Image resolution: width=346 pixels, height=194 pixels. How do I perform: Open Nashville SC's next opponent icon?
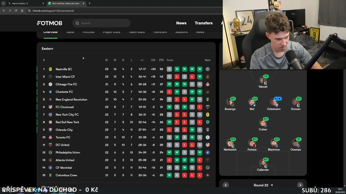[x=208, y=69]
